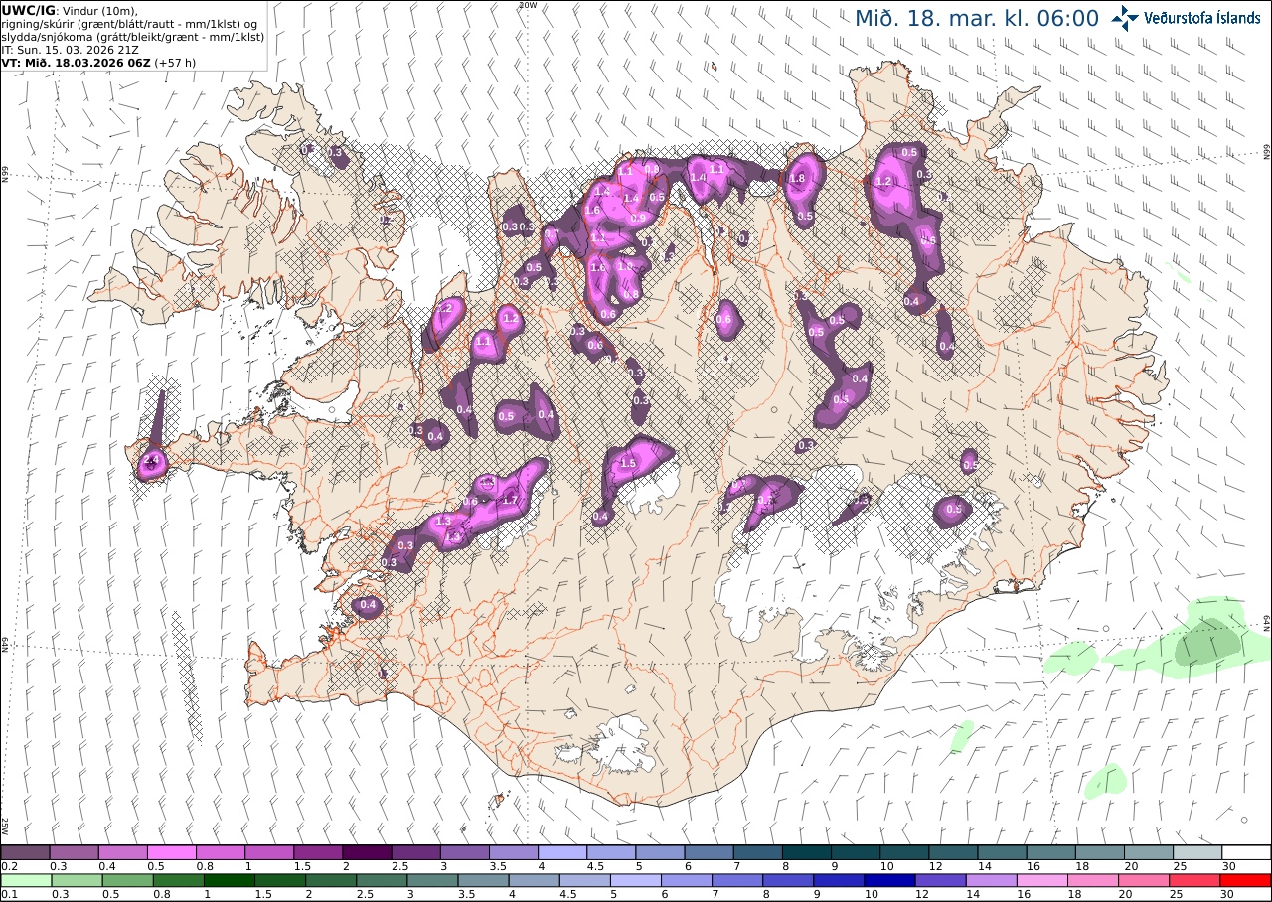Click bottom legend swatch between 0.1 and 0.3
1272x902 pixels.
coord(25,880)
